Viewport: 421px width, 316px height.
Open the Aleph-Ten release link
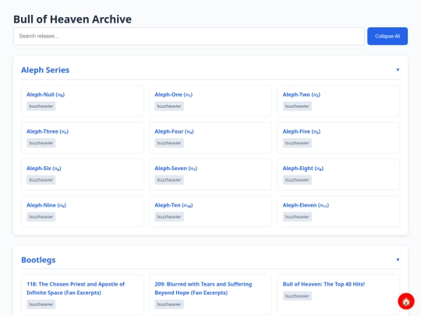pyautogui.click(x=174, y=205)
